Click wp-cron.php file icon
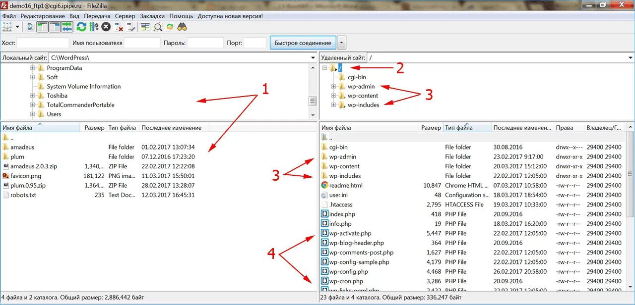Screen dimensions: 635x305 pyautogui.click(x=324, y=281)
